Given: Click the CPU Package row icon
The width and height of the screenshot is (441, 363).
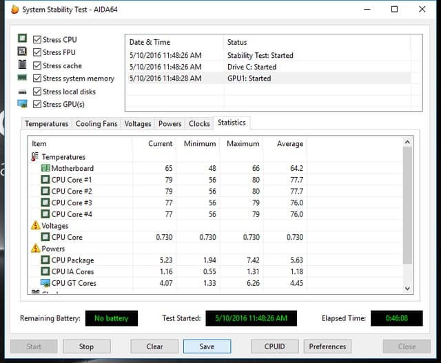Looking at the screenshot, I should coord(45,260).
